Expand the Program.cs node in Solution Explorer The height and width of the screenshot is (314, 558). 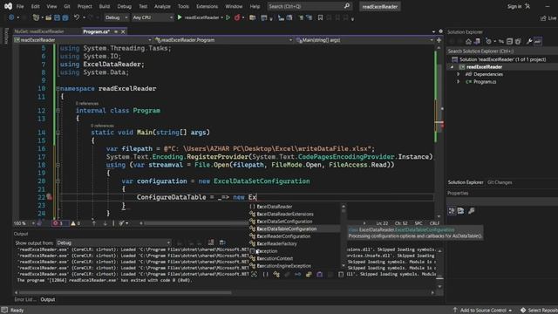pyautogui.click(x=459, y=81)
